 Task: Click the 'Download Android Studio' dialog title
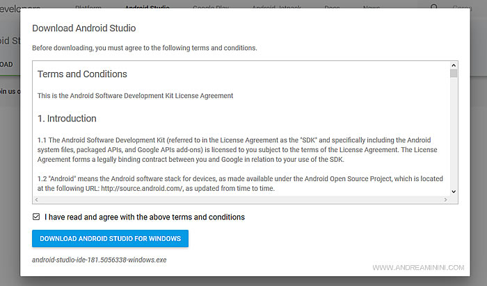[84, 28]
